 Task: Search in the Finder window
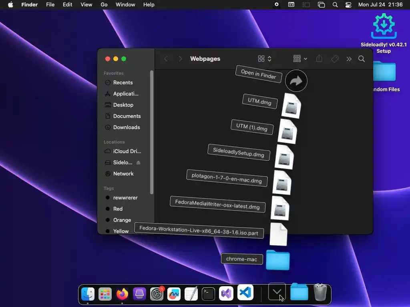362,59
